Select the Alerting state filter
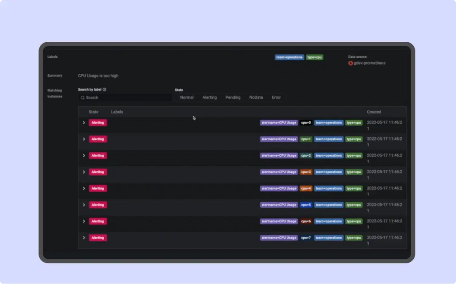 point(209,97)
